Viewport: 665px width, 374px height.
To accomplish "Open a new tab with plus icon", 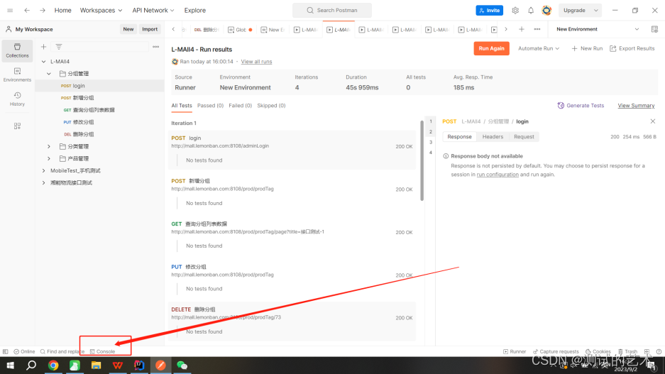I will (x=521, y=29).
